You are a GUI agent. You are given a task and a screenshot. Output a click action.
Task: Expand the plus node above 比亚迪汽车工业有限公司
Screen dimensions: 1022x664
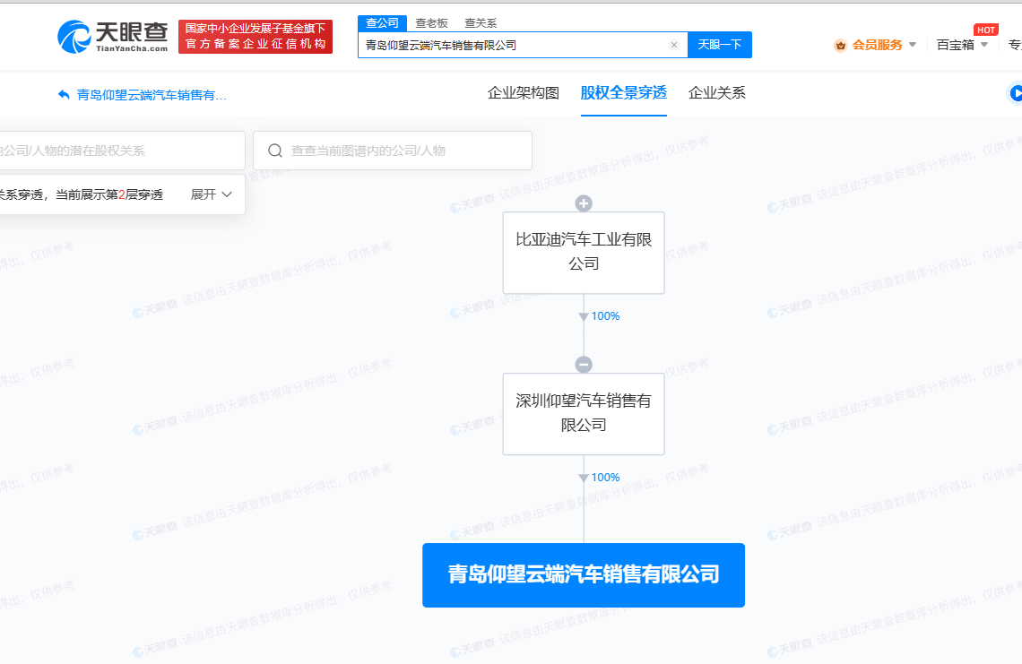point(584,203)
